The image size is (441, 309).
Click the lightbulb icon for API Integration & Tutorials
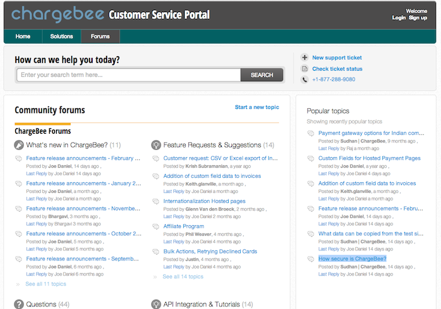[156, 304]
